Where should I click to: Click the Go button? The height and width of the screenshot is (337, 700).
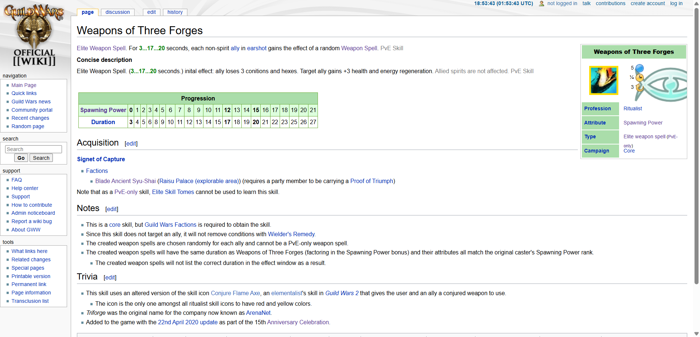coord(21,158)
